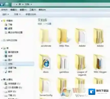This screenshot has height=99, width=110.
Task: Expand the WPS云文档 tree arrow
Action: (2, 40)
